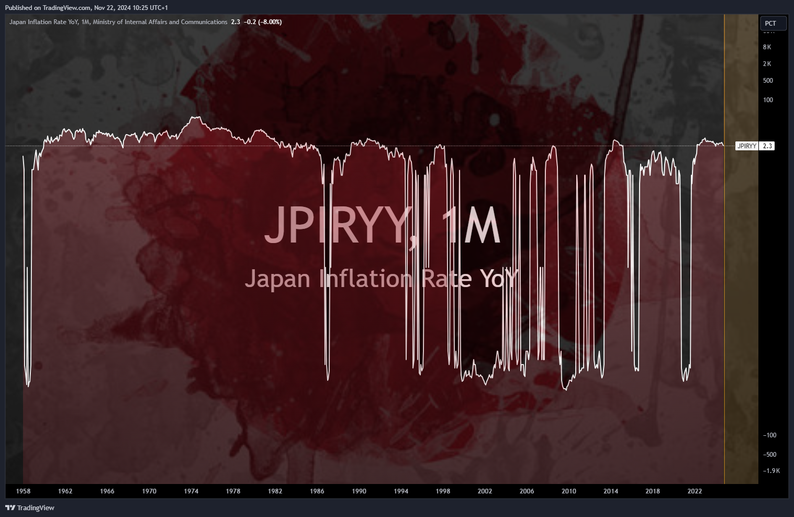Click the JPIRYY symbol label on the price axis

click(x=747, y=146)
